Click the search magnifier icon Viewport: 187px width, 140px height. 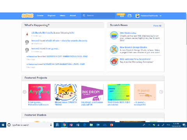tap(84, 16)
